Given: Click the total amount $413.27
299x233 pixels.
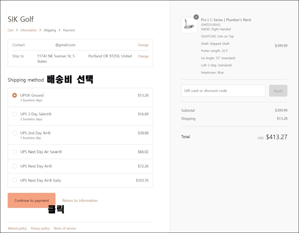Looking at the screenshot, I should coord(277,137).
